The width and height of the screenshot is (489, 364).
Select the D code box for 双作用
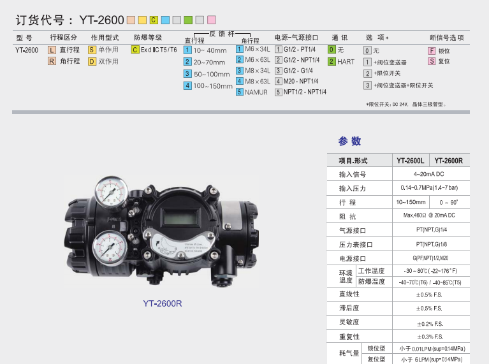[x=92, y=61]
